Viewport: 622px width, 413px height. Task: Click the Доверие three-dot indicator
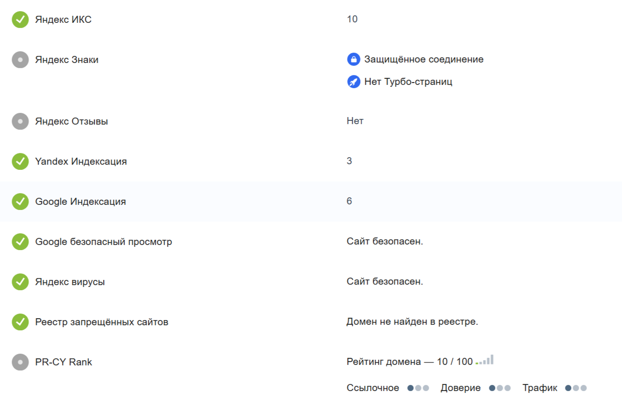(x=500, y=388)
